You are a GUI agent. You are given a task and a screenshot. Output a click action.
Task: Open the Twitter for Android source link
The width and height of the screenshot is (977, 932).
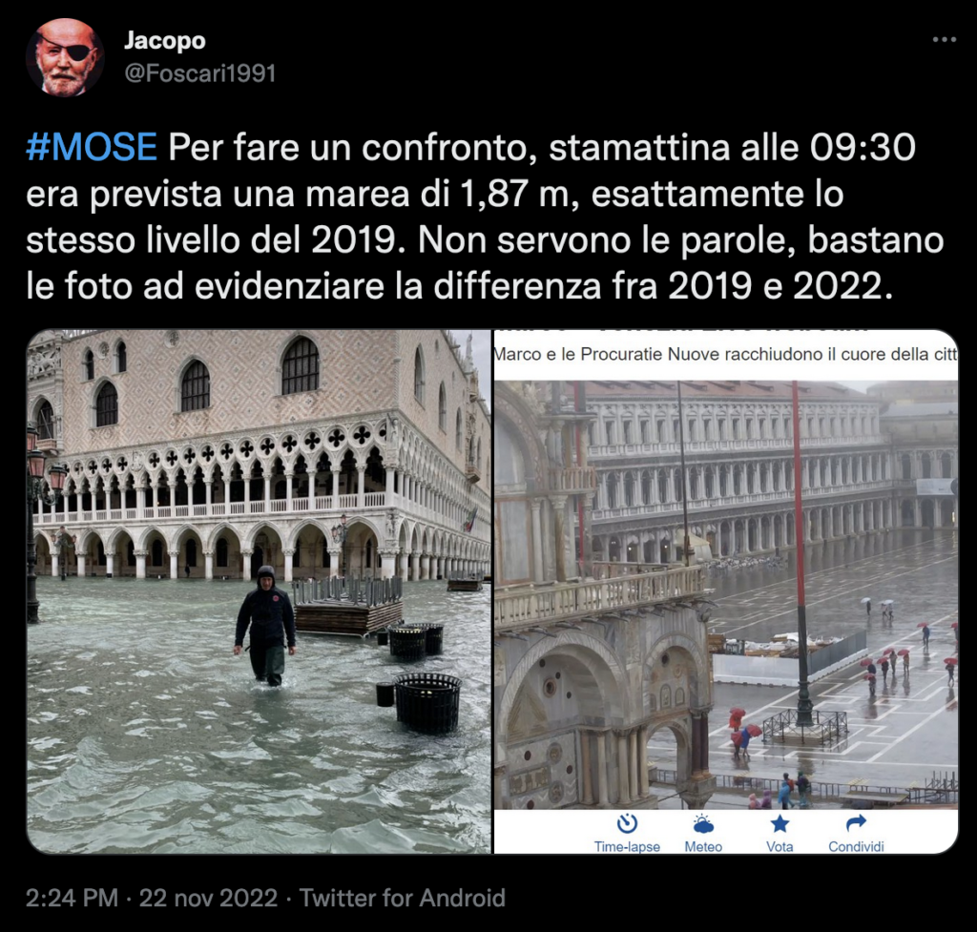click(x=403, y=898)
